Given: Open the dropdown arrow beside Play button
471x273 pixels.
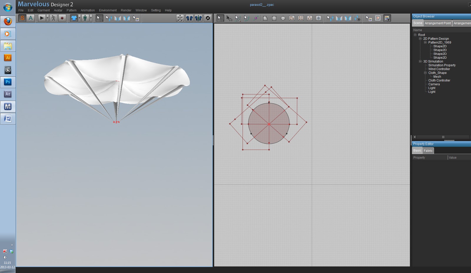Looking at the screenshot, I should click(x=47, y=18).
